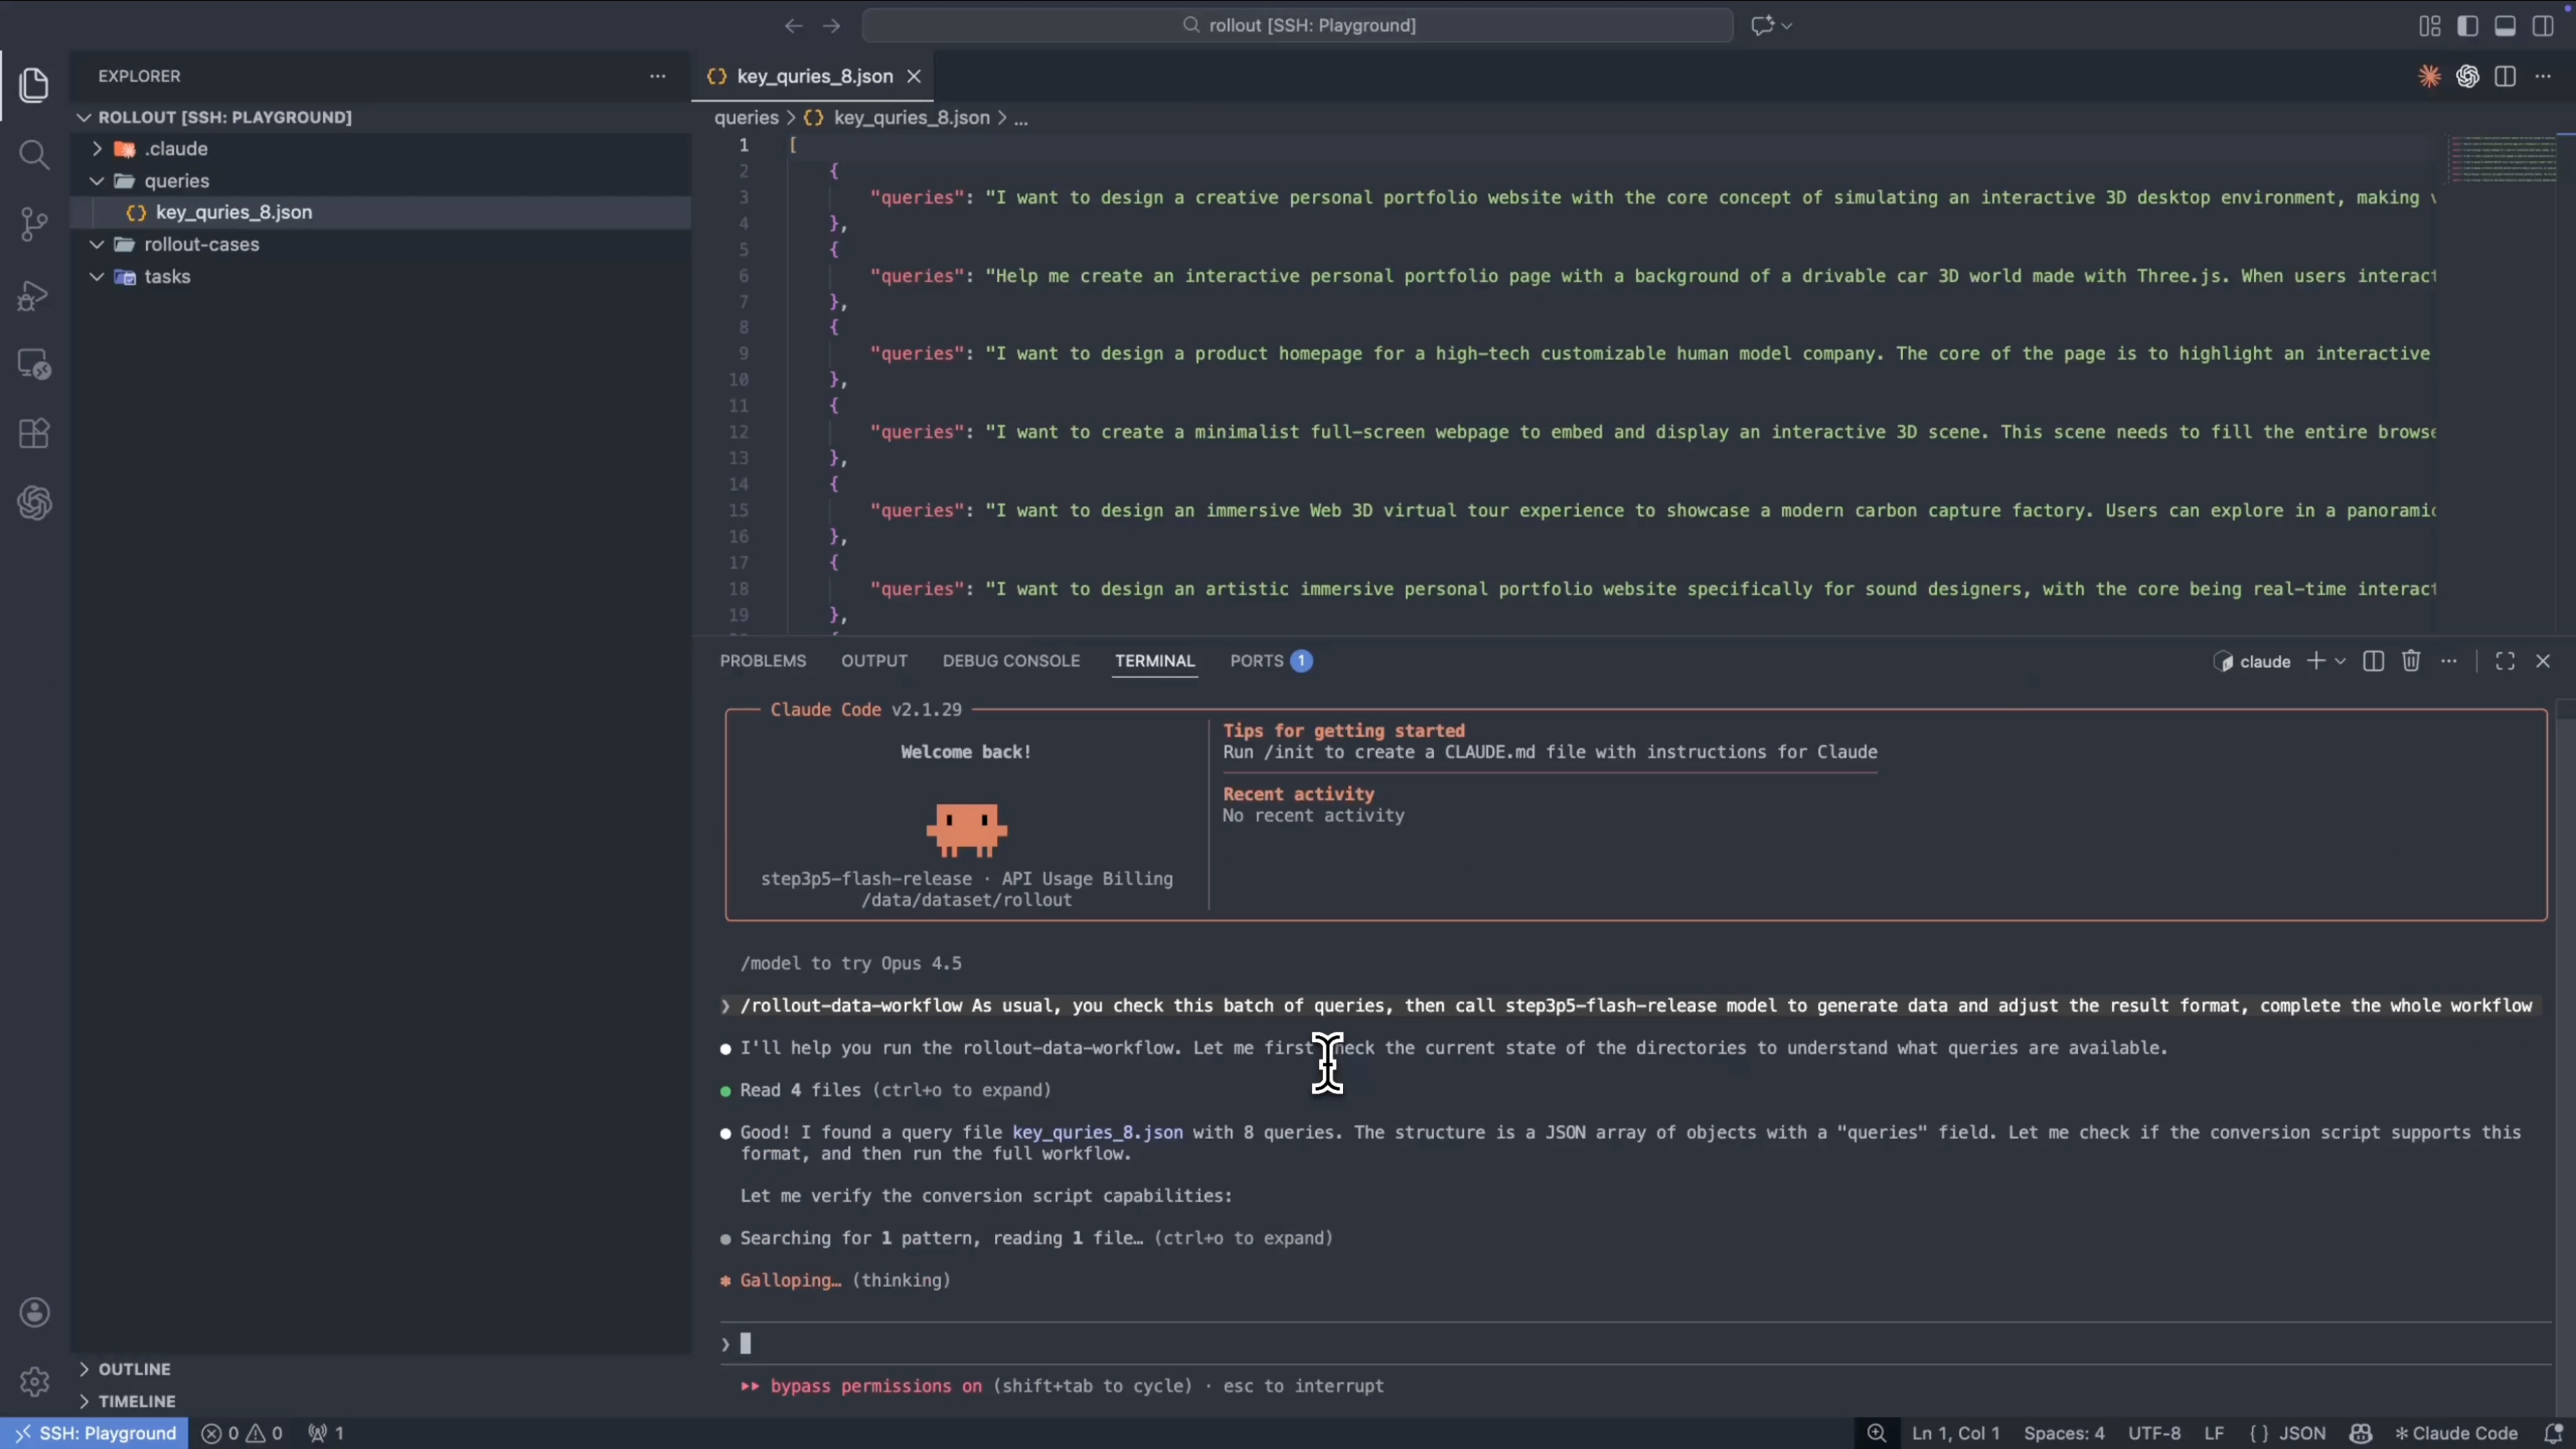Open the Extensions view
This screenshot has height=1449, width=2576.
[34, 434]
